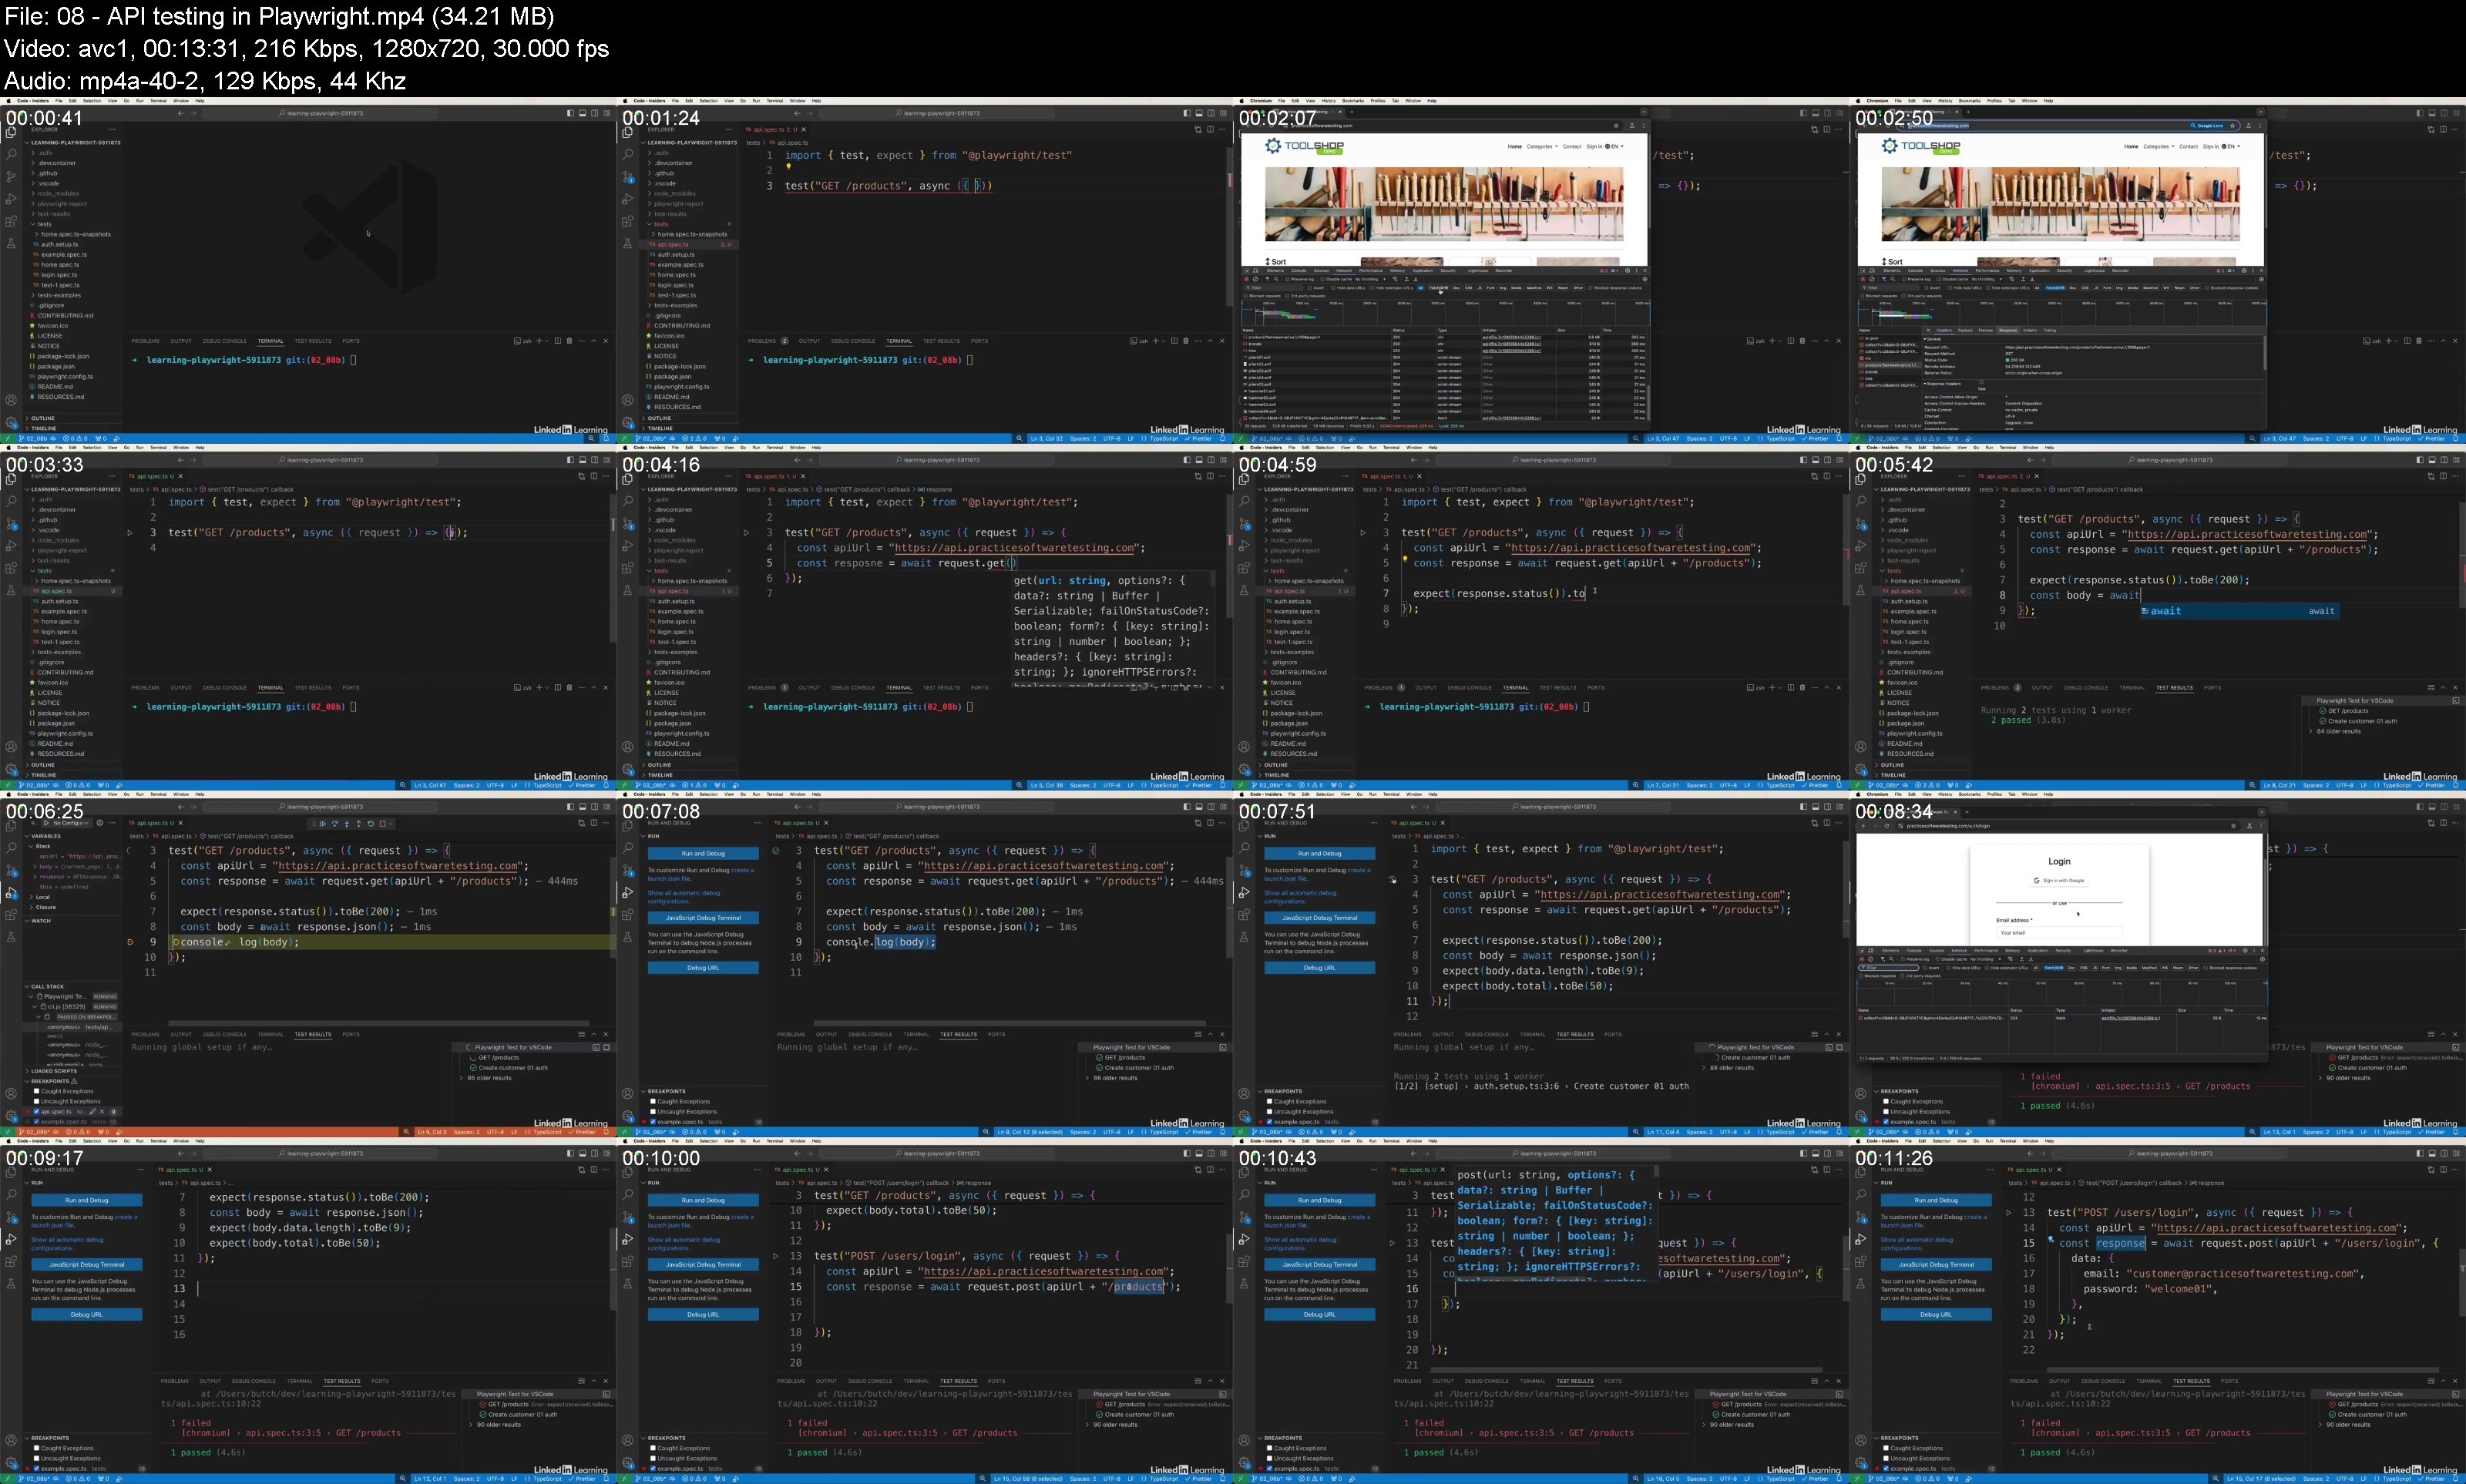This screenshot has height=1484, width=2466.
Task: Click create a launch.json file link, 00:11:26 frame
Action: pyautogui.click(x=1976, y=1217)
